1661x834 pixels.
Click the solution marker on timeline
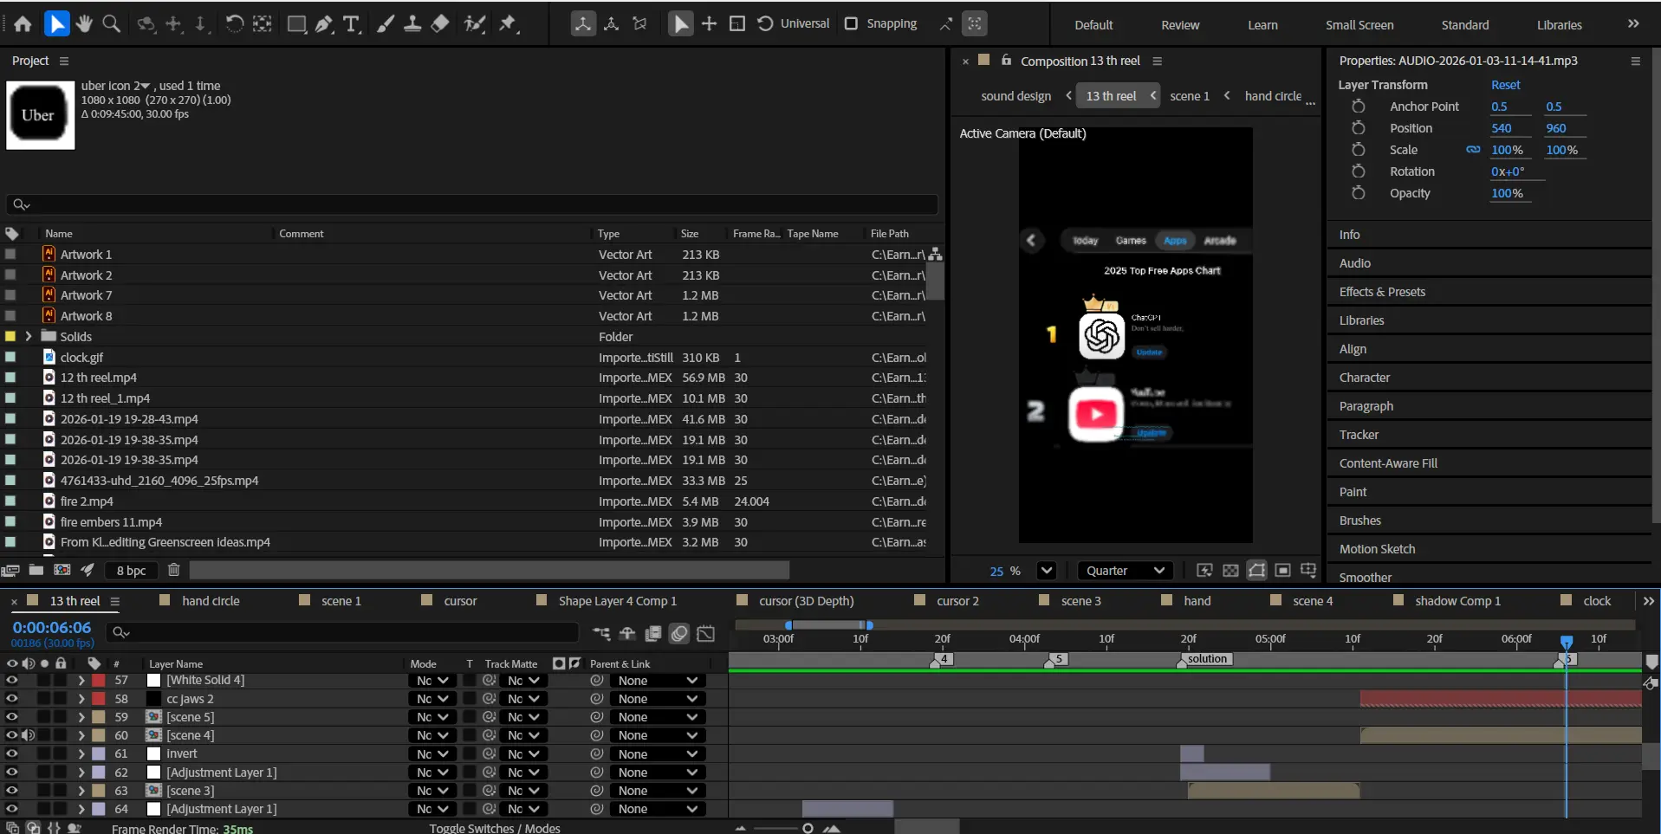1206,659
